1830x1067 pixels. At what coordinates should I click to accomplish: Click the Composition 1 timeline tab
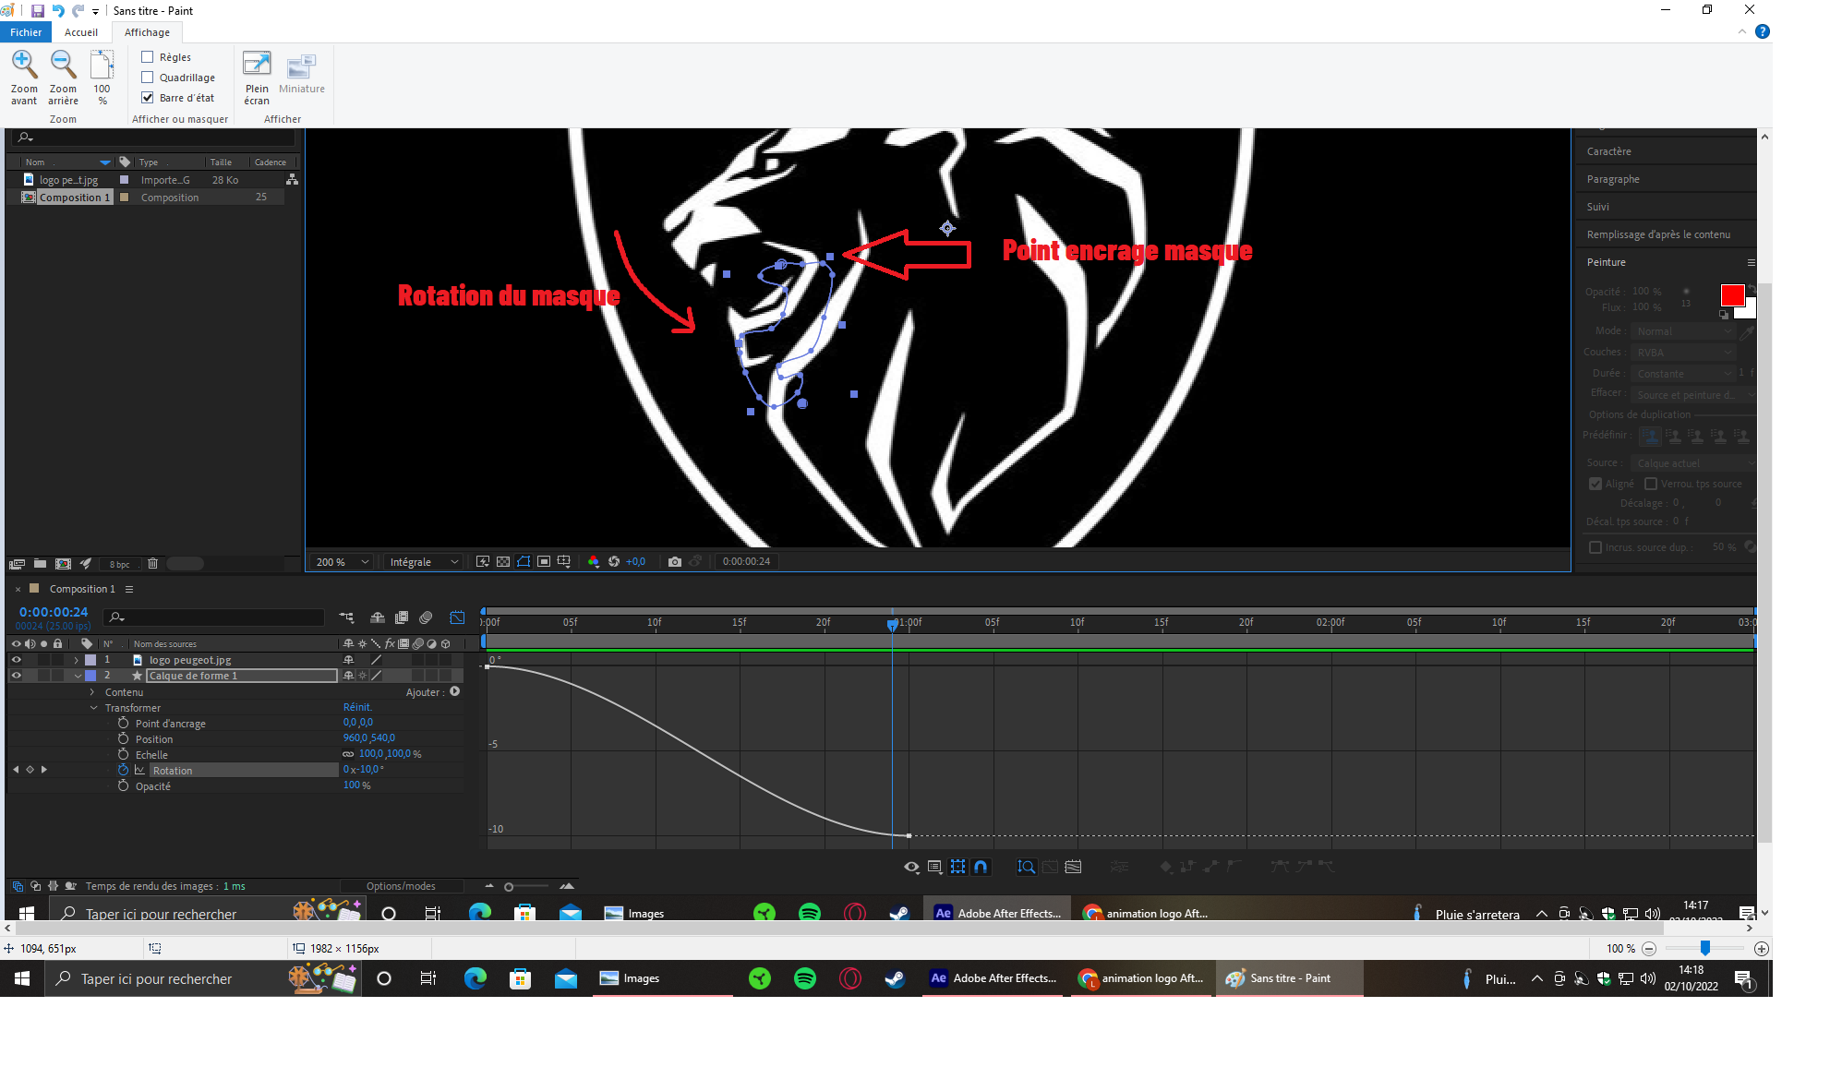82,589
